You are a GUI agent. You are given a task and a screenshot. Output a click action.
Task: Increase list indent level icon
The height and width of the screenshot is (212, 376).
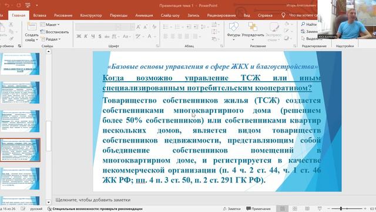[196, 27]
